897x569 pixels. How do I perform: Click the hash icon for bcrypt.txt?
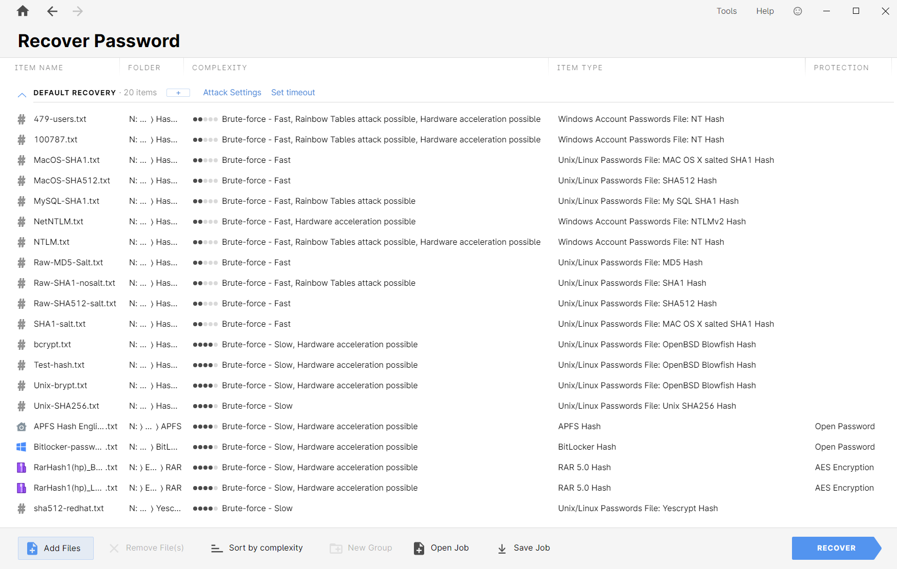22,345
